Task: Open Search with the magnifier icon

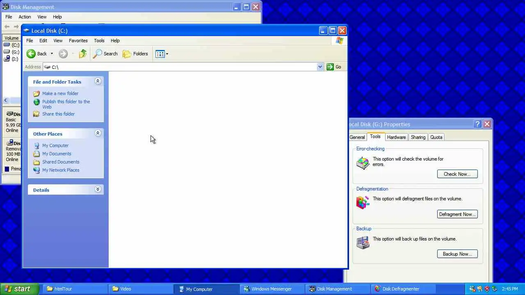Action: (98, 54)
